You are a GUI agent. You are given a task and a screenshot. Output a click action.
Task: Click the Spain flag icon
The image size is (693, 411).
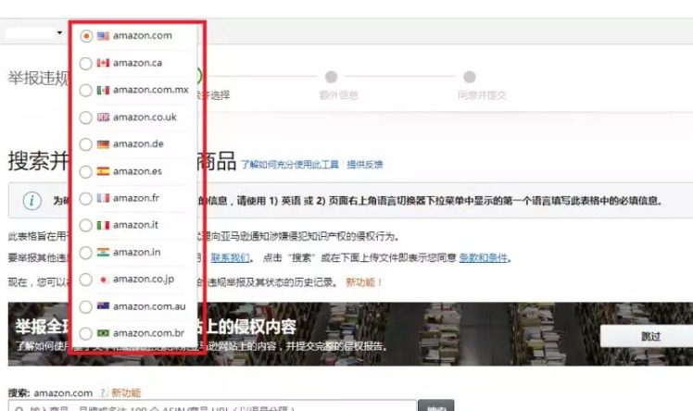coord(103,171)
